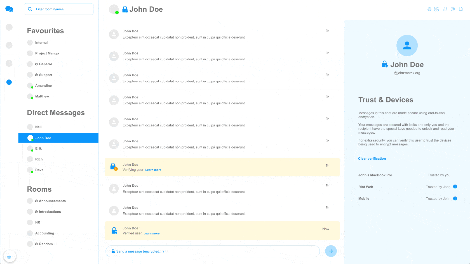Image resolution: width=470 pixels, height=264 pixels.
Task: Show mentions with the @ icon
Action: pos(453,9)
